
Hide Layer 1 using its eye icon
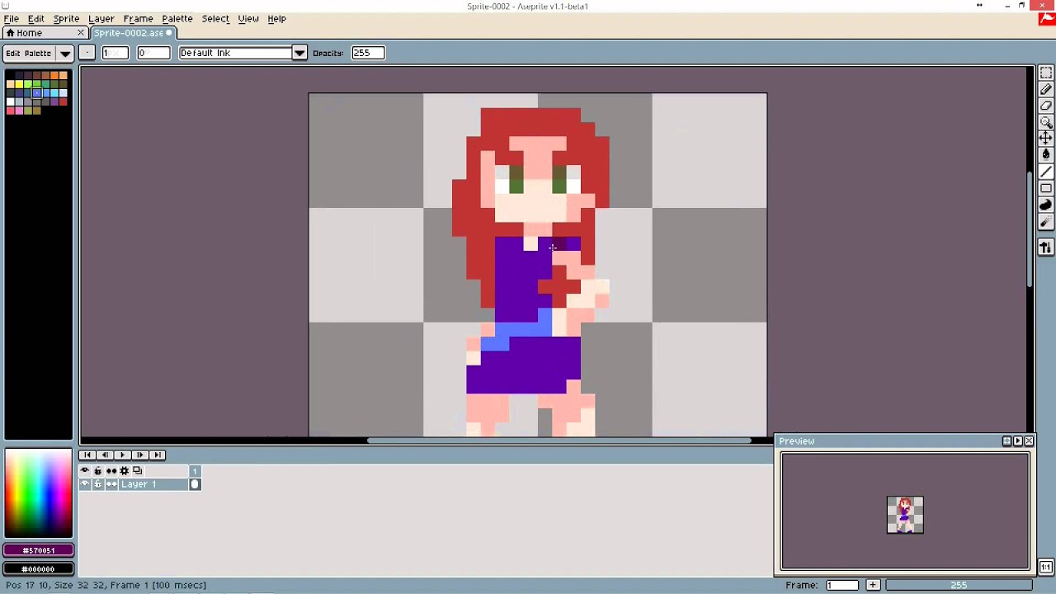84,484
